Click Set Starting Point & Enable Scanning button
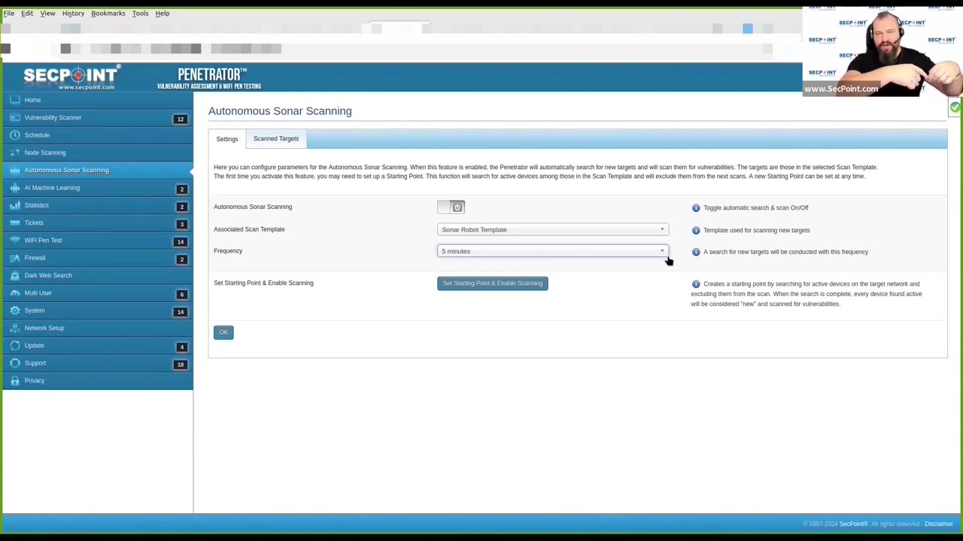 pyautogui.click(x=493, y=283)
